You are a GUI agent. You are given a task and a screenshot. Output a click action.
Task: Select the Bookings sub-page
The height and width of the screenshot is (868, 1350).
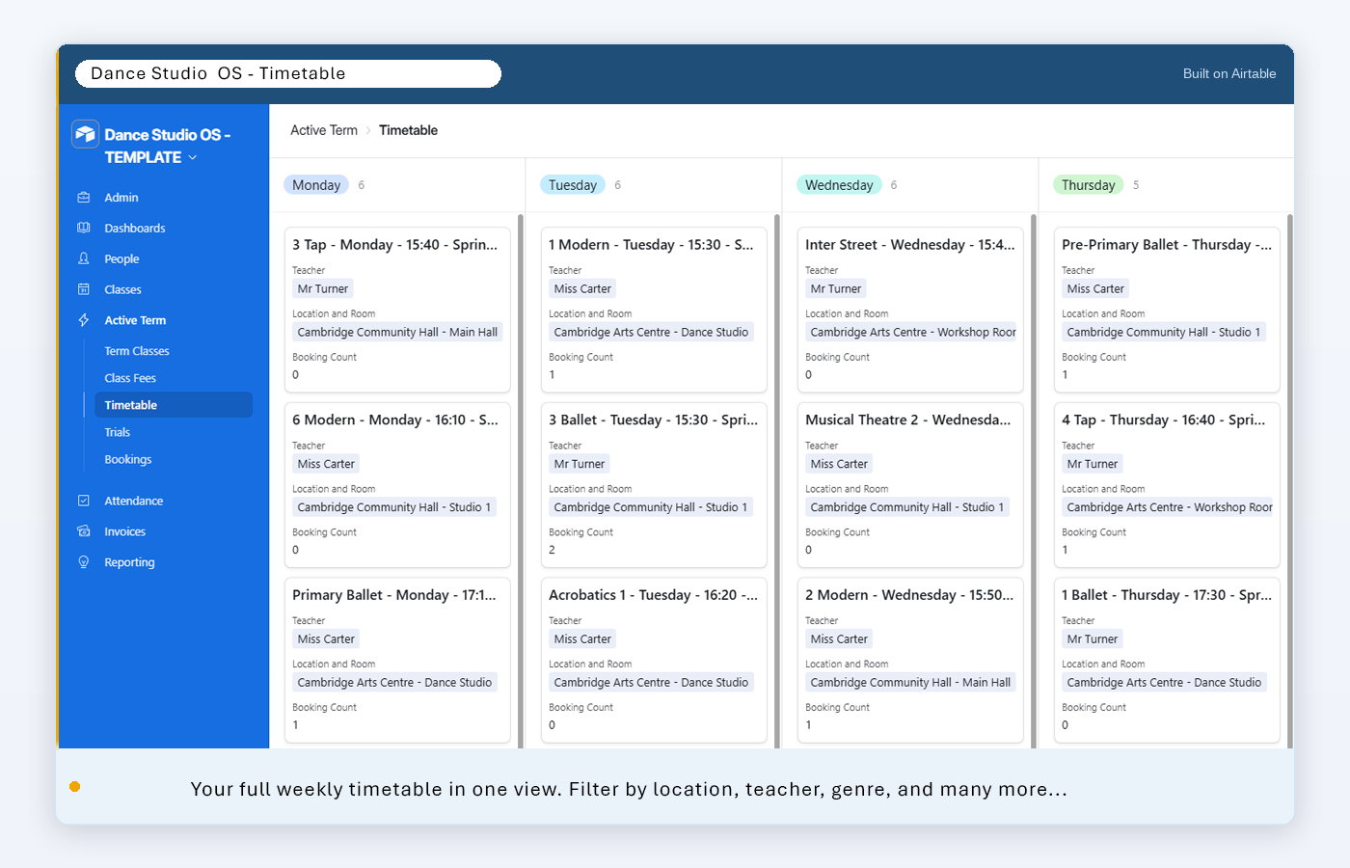tap(128, 459)
